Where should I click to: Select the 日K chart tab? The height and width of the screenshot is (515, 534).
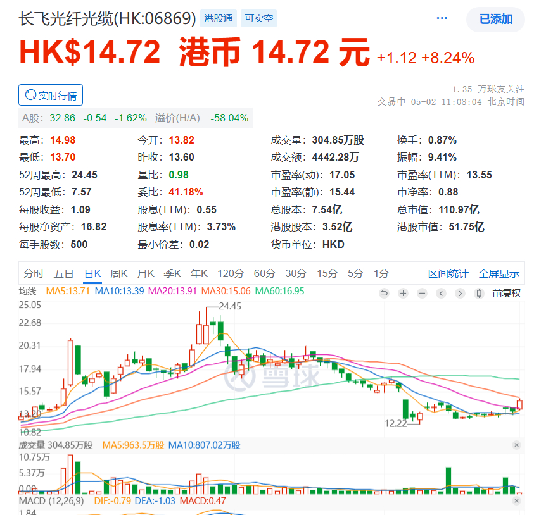(x=92, y=273)
